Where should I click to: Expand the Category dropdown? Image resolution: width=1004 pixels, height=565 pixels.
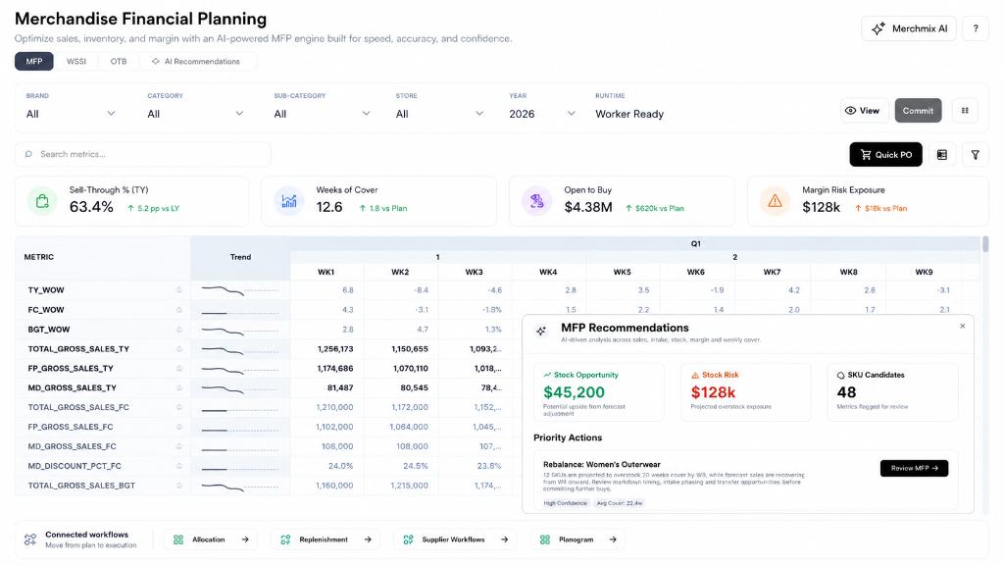[195, 114]
